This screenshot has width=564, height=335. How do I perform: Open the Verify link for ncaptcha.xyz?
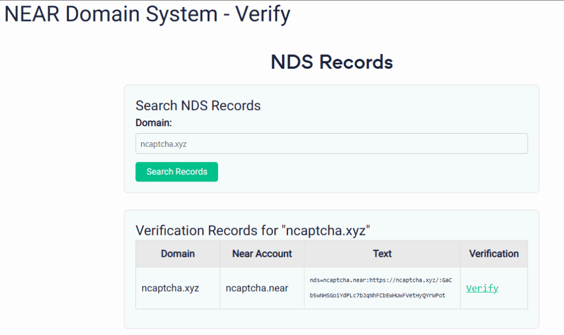482,288
